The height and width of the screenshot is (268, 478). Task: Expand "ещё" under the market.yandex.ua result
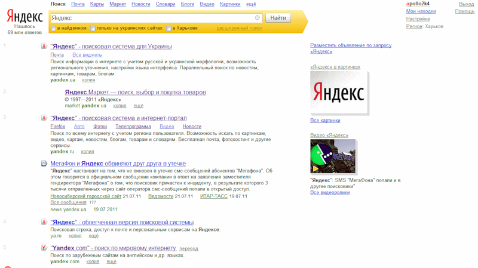[x=138, y=106]
